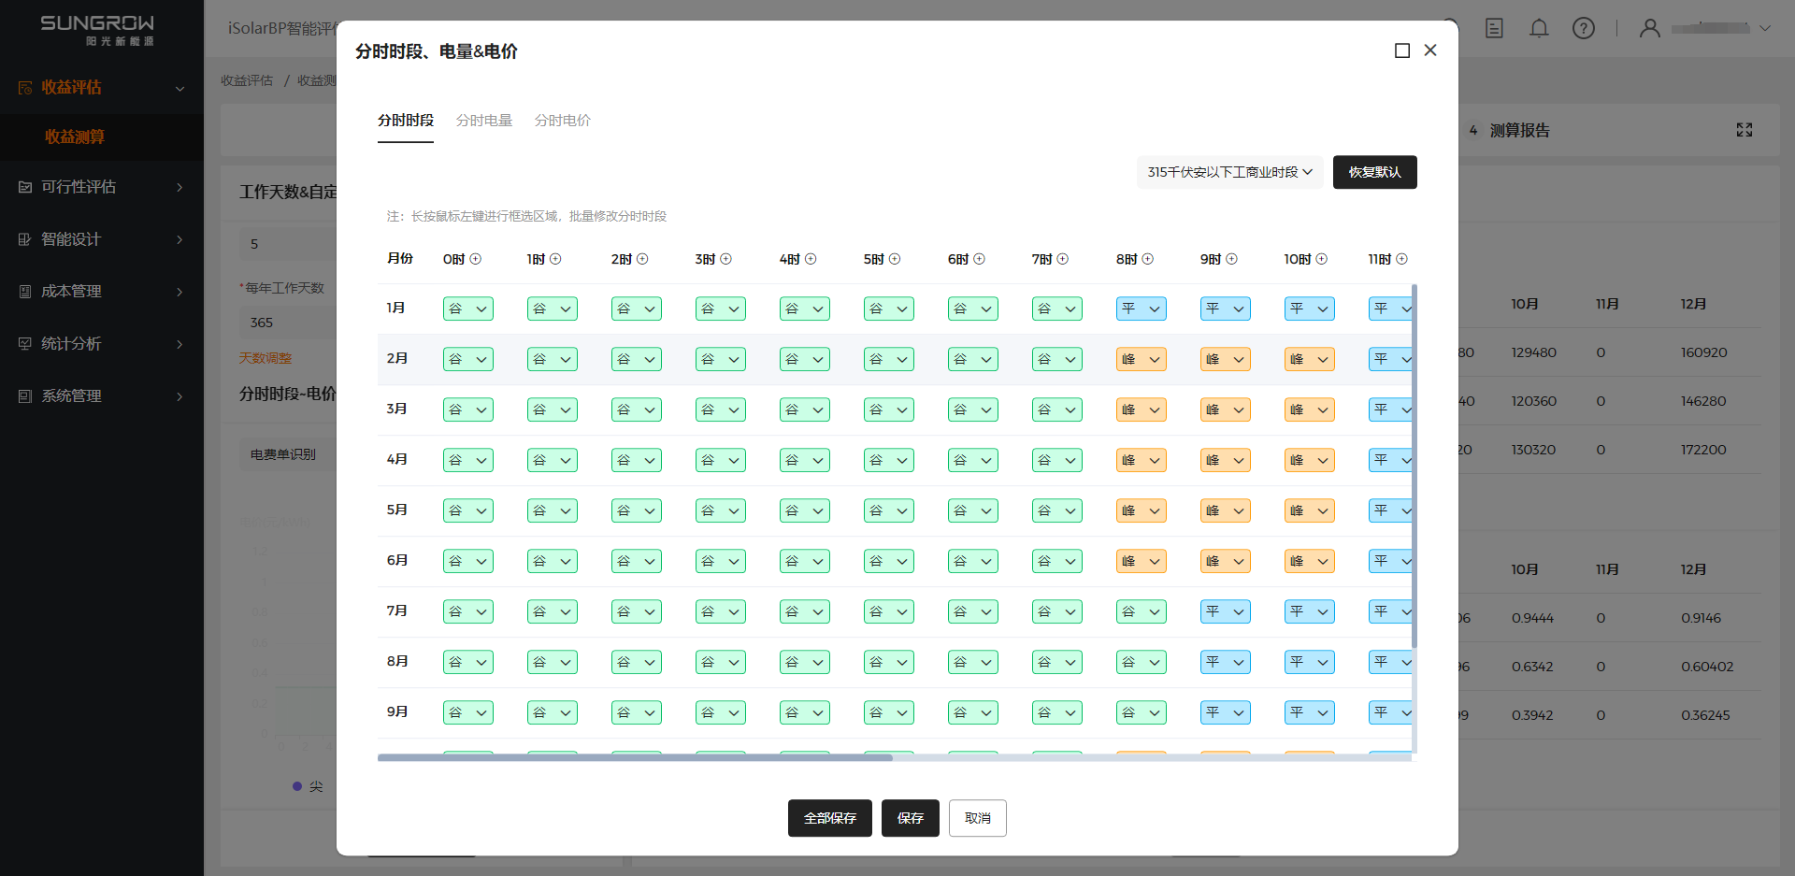
Task: Open the notification bell icon
Action: tap(1539, 28)
